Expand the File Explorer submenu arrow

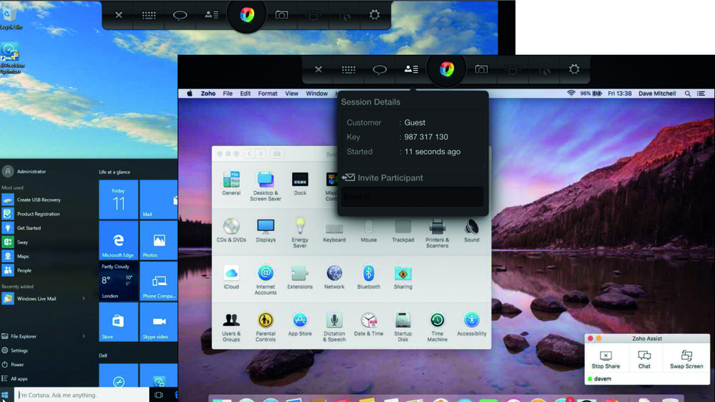tap(84, 336)
